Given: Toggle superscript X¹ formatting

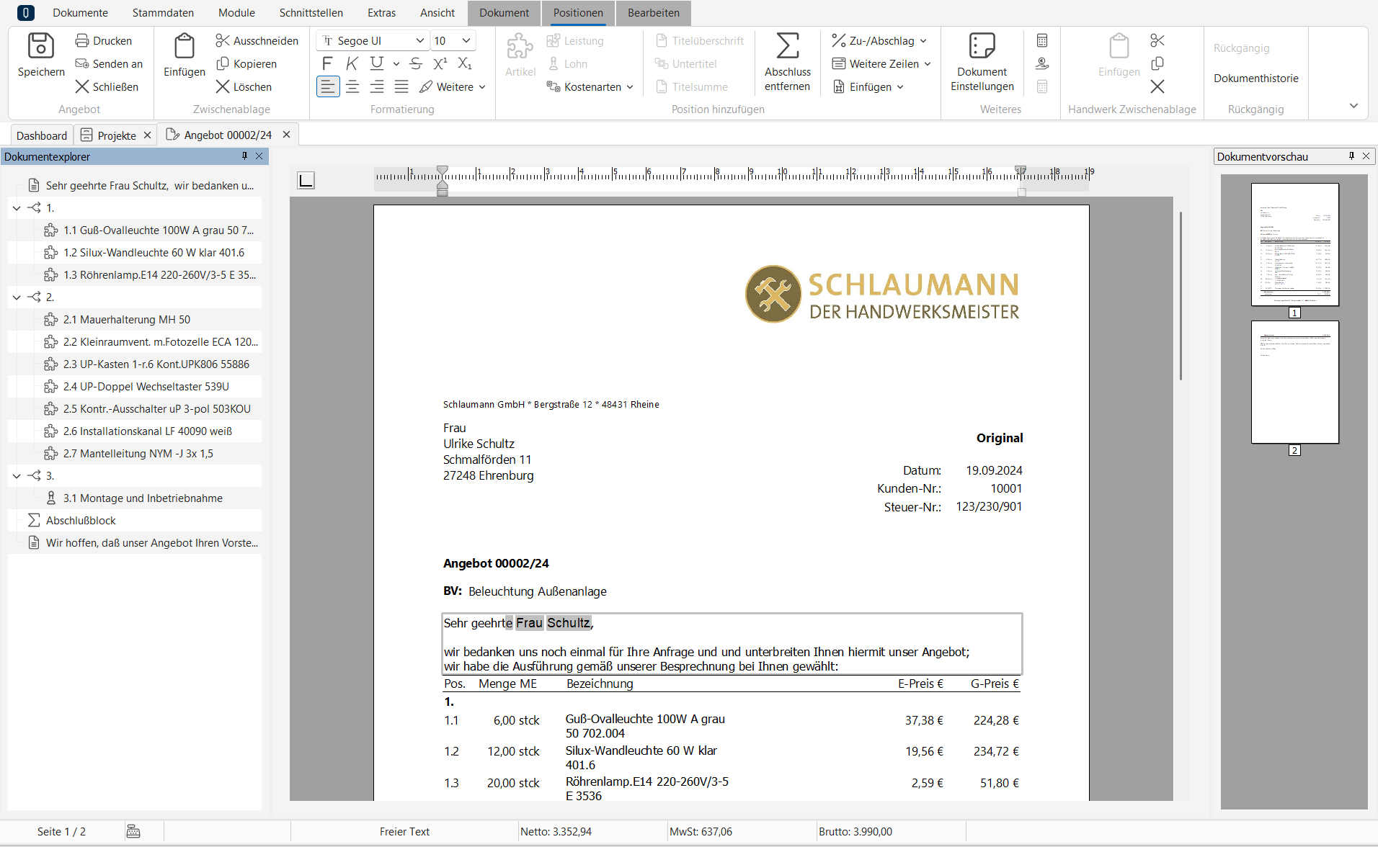Looking at the screenshot, I should (x=440, y=63).
